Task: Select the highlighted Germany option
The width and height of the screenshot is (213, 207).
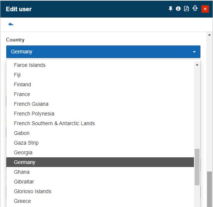Action: click(x=100, y=162)
